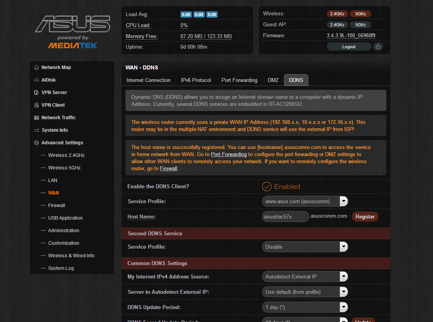Click the ASUS logo

click(73, 24)
